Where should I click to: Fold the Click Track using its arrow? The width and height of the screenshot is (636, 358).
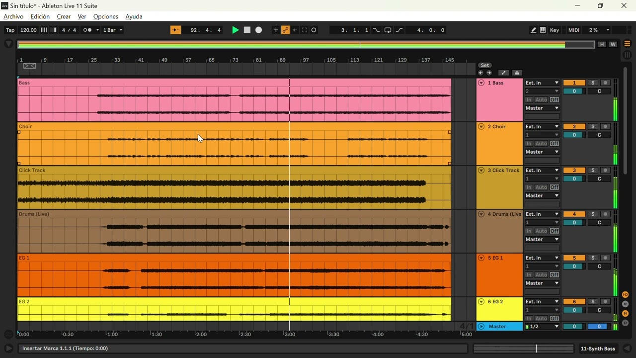(481, 171)
